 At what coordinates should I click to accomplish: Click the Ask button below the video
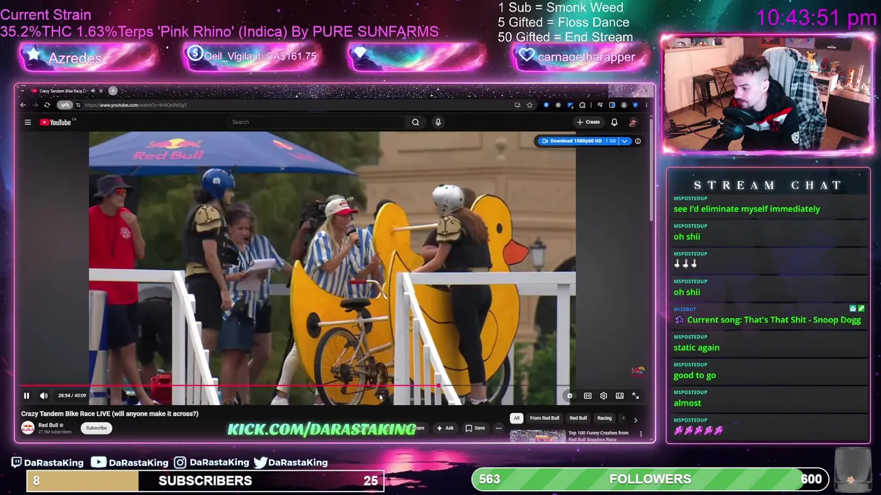pos(445,428)
